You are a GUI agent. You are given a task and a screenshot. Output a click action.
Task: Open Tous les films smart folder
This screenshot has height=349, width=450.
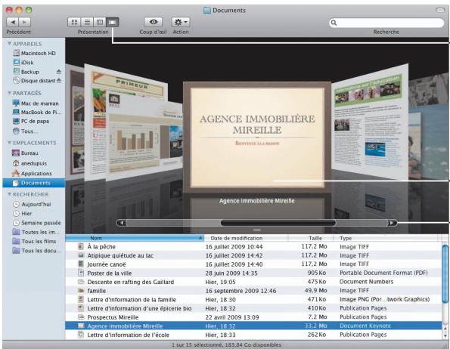[35, 241]
